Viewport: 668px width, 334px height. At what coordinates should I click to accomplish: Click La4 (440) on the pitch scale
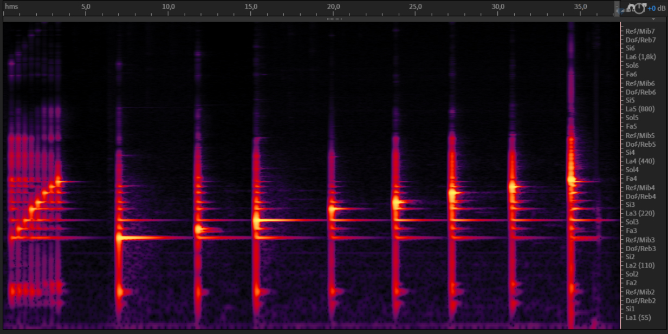point(640,161)
